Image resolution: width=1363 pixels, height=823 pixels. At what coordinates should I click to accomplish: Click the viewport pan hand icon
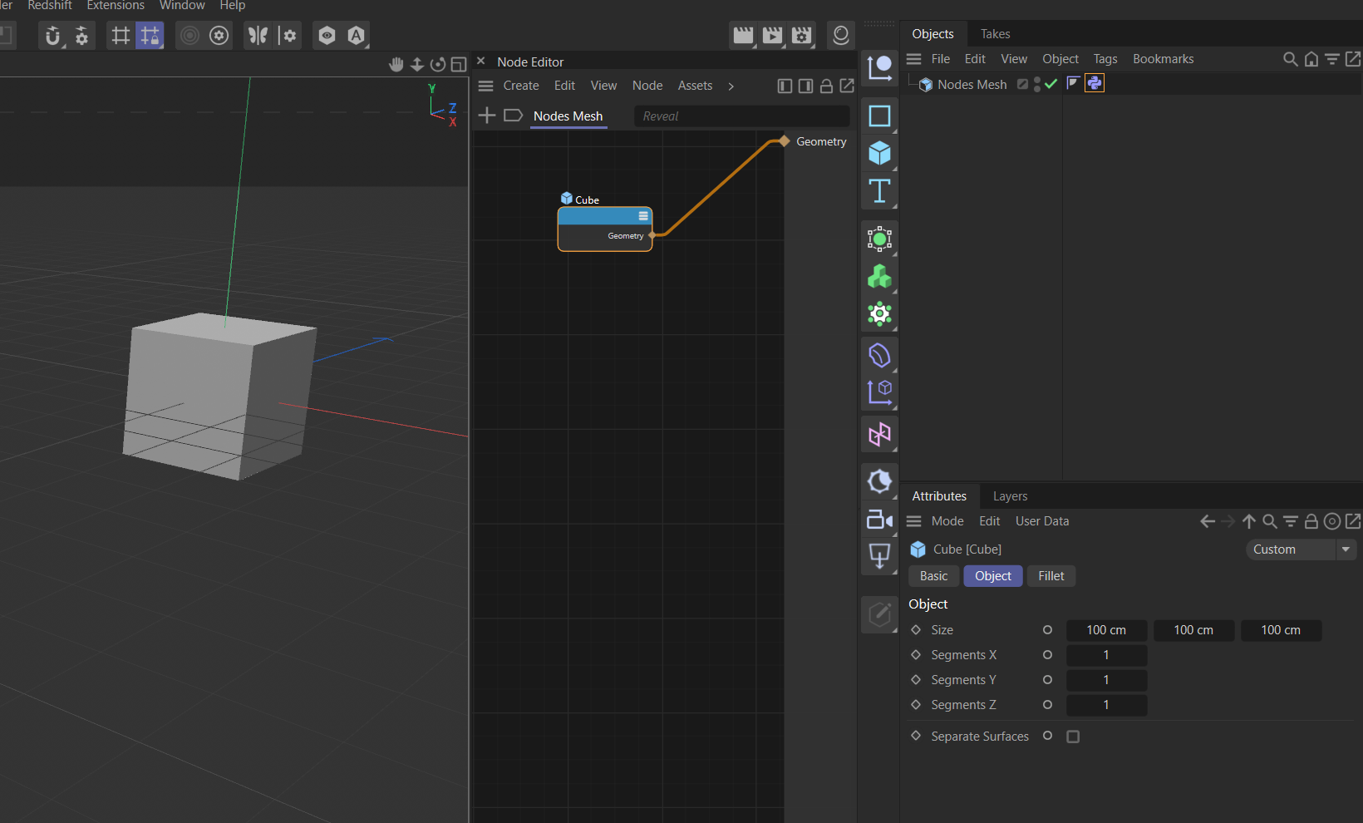click(x=396, y=64)
